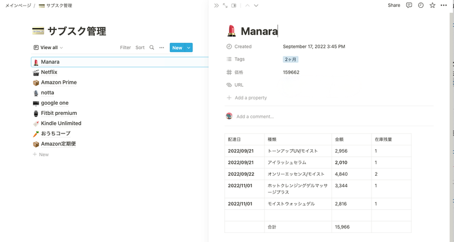Viewport: 454px width, 242px height.
Task: Open the comments speech bubble icon
Action: coord(409,5)
